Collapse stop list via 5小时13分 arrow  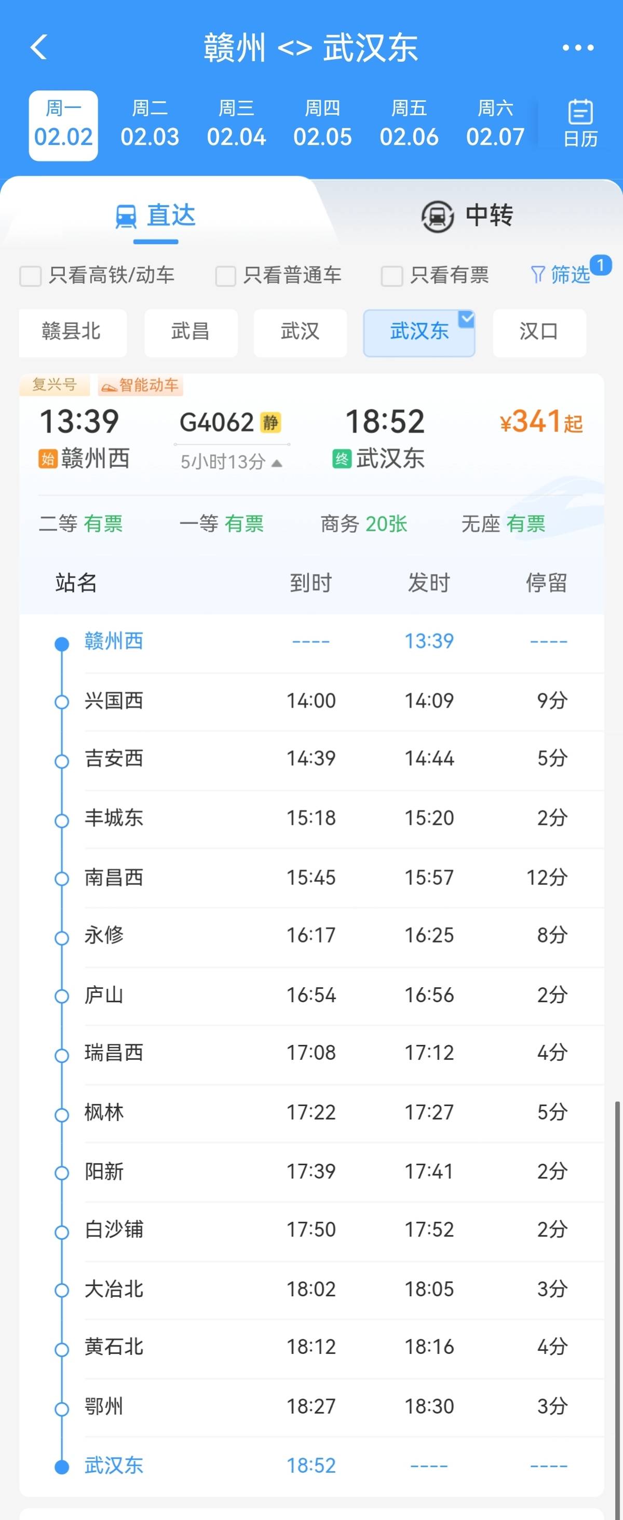(277, 463)
